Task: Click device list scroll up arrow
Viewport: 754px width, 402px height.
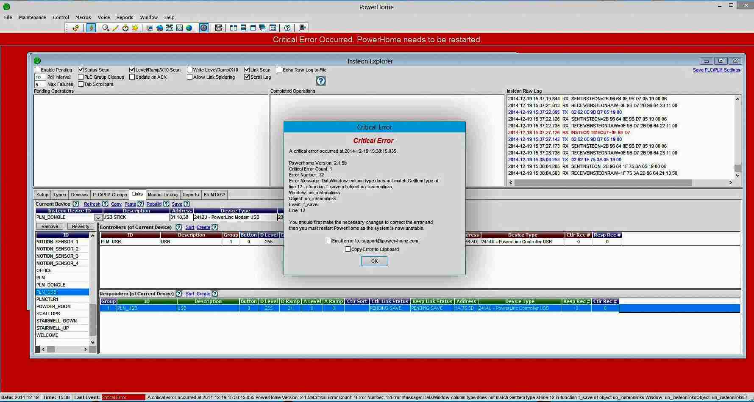Action: pos(93,235)
